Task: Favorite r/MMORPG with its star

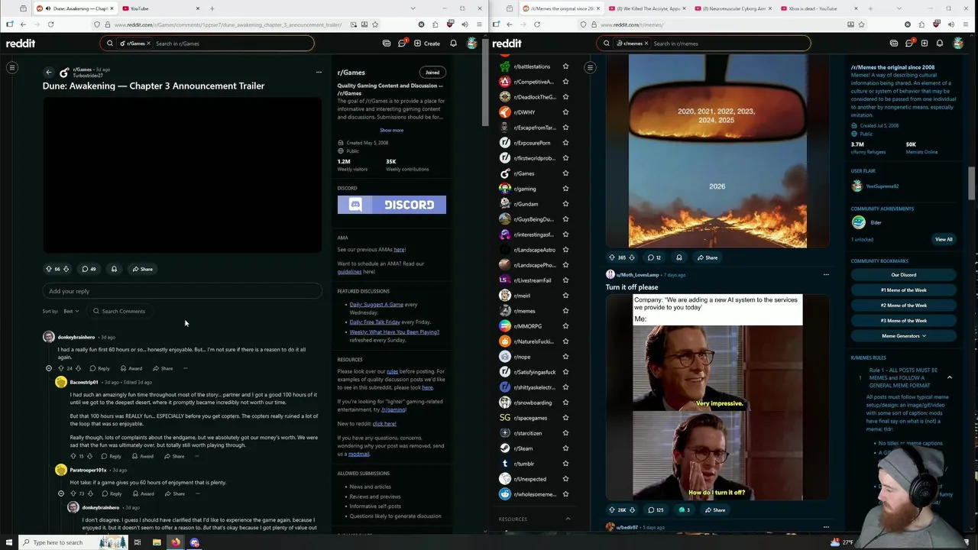Action: 565,326
